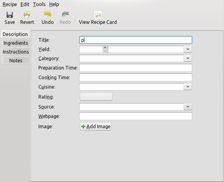Set rating using the star rating widget
Viewport: 224px width, 182px height.
96,97
